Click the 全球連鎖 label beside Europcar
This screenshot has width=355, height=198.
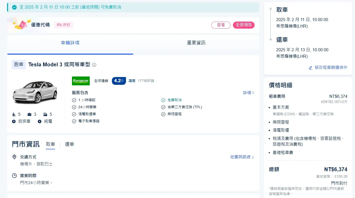(101, 81)
